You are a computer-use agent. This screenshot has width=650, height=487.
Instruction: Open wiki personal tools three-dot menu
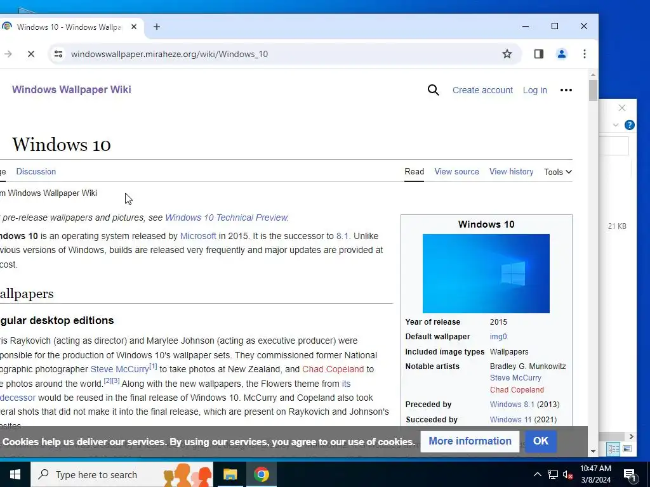[566, 90]
